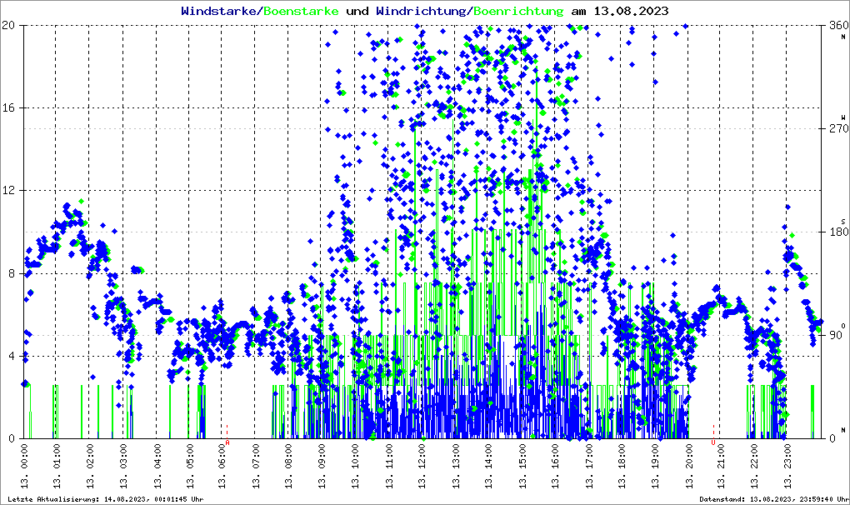Select the blue "Windrichtung" title label
The height and width of the screenshot is (505, 850).
(422, 11)
